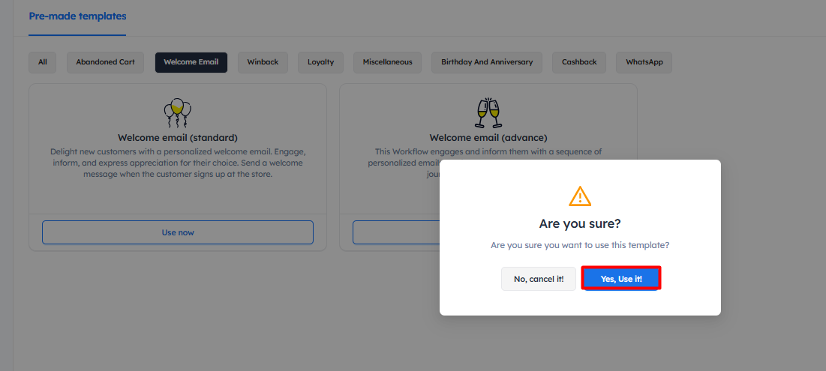Open the Miscellaneous category

pyautogui.click(x=387, y=62)
